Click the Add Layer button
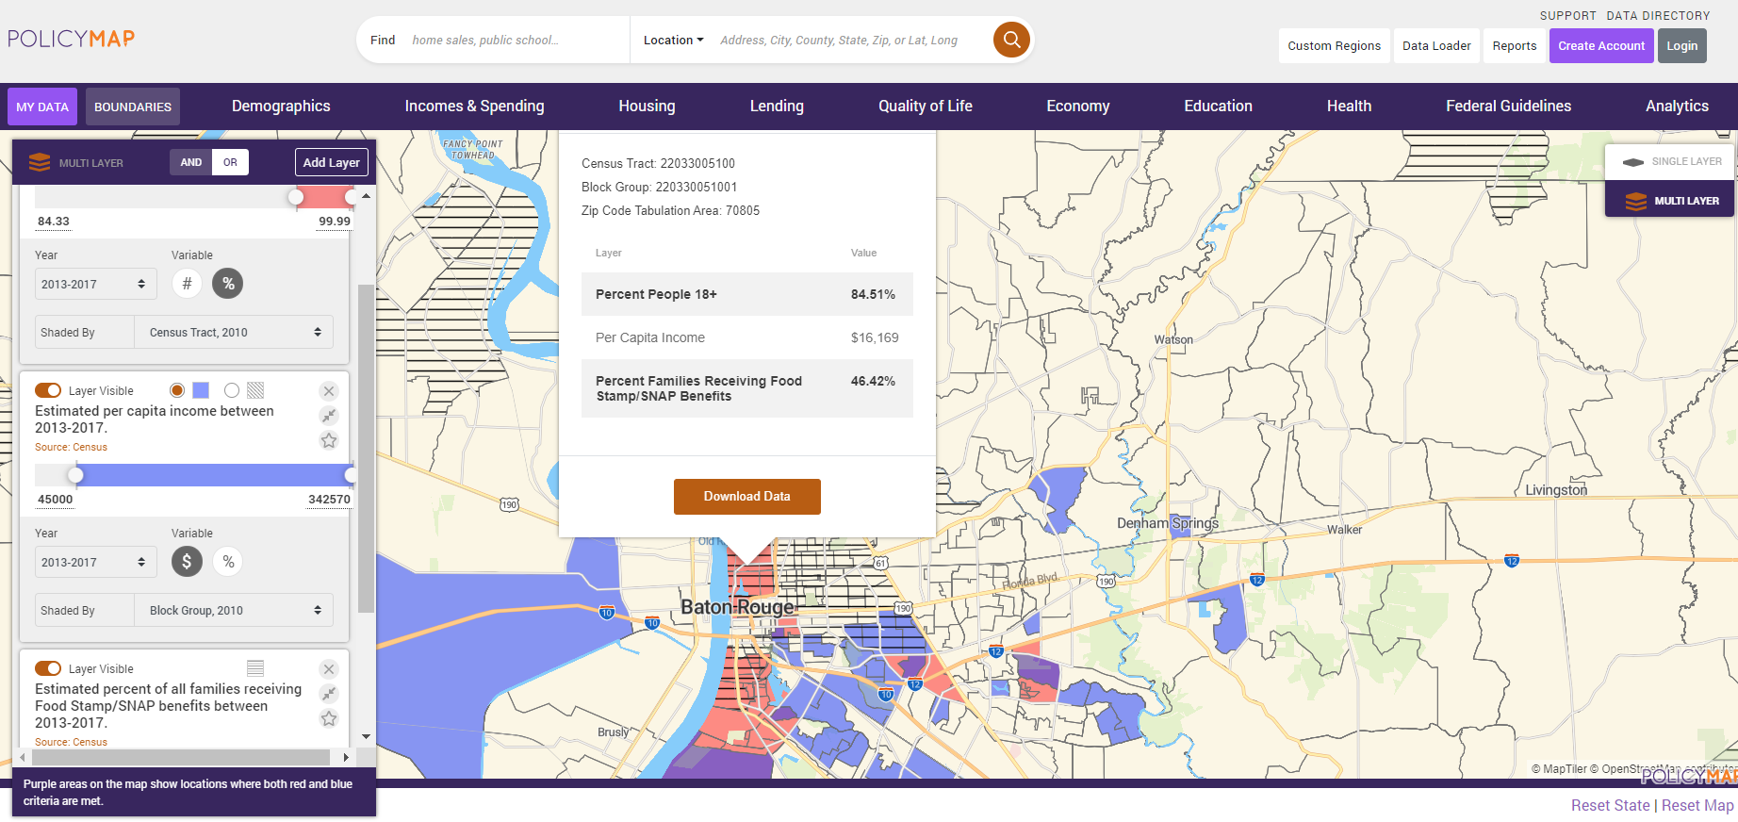 [x=331, y=162]
